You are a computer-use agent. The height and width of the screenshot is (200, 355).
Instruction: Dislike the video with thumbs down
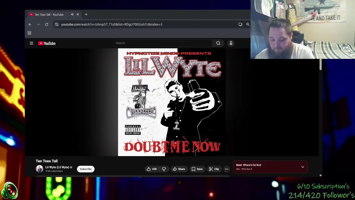pos(164,169)
